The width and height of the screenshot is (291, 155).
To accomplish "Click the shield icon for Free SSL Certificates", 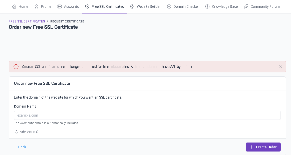I will [87, 7].
